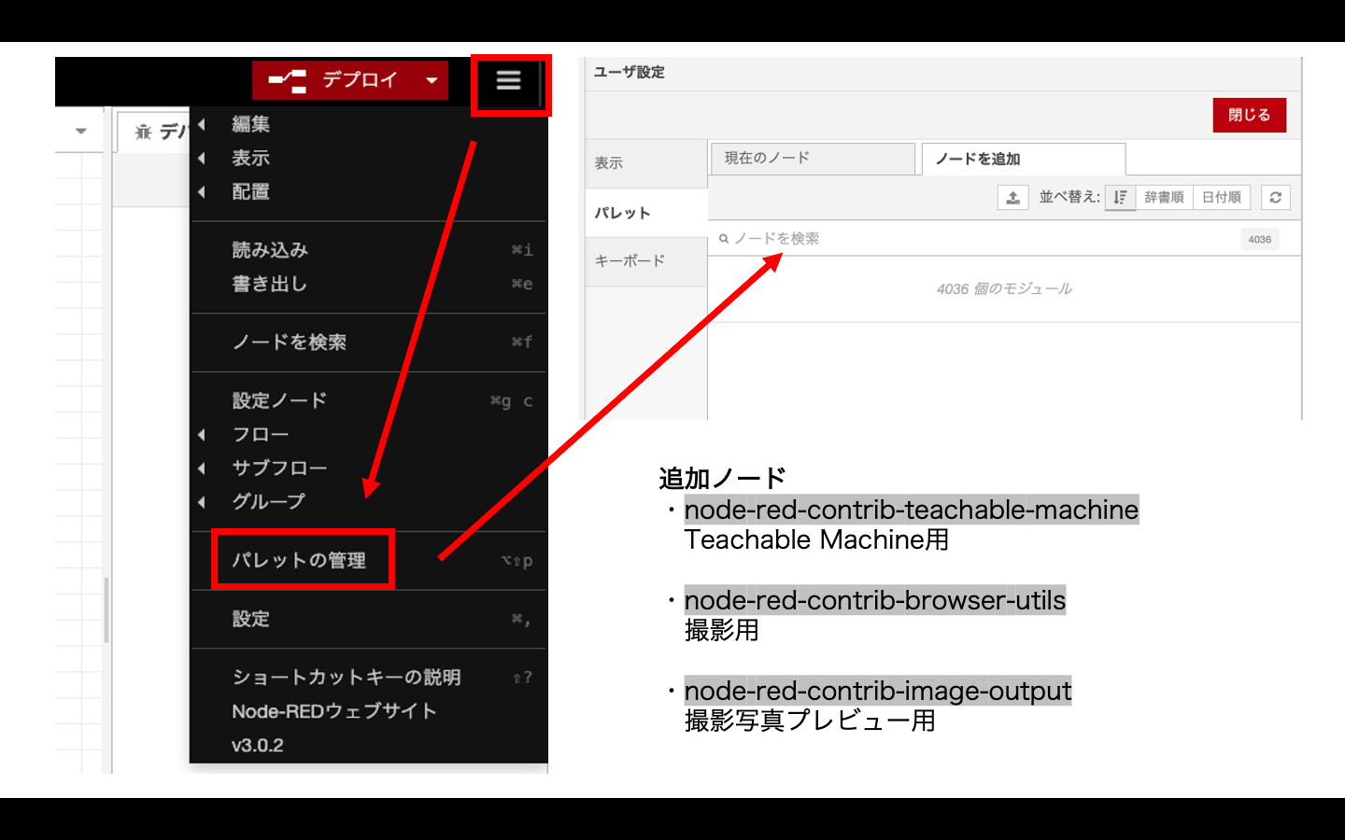Select 表示 settings section
The width and height of the screenshot is (1345, 840).
646,163
